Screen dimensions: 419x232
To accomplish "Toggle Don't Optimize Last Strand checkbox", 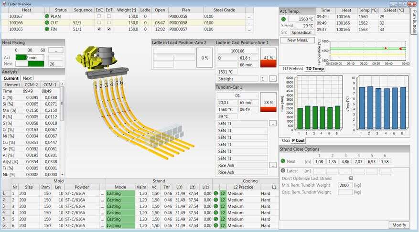I will click(351, 178).
